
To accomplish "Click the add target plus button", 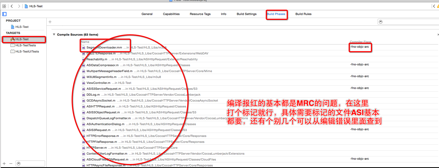I will click(x=4, y=163).
